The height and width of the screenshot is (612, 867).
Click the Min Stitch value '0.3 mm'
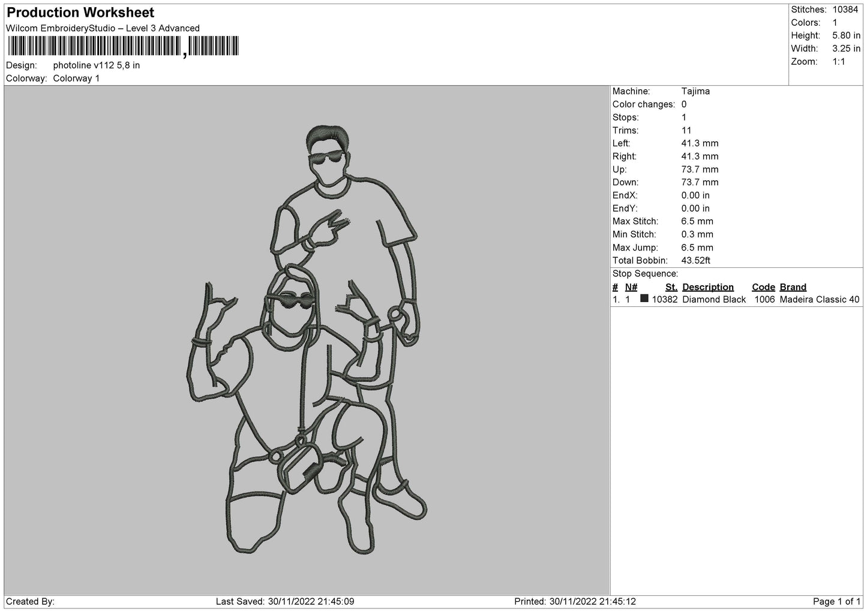(x=697, y=235)
